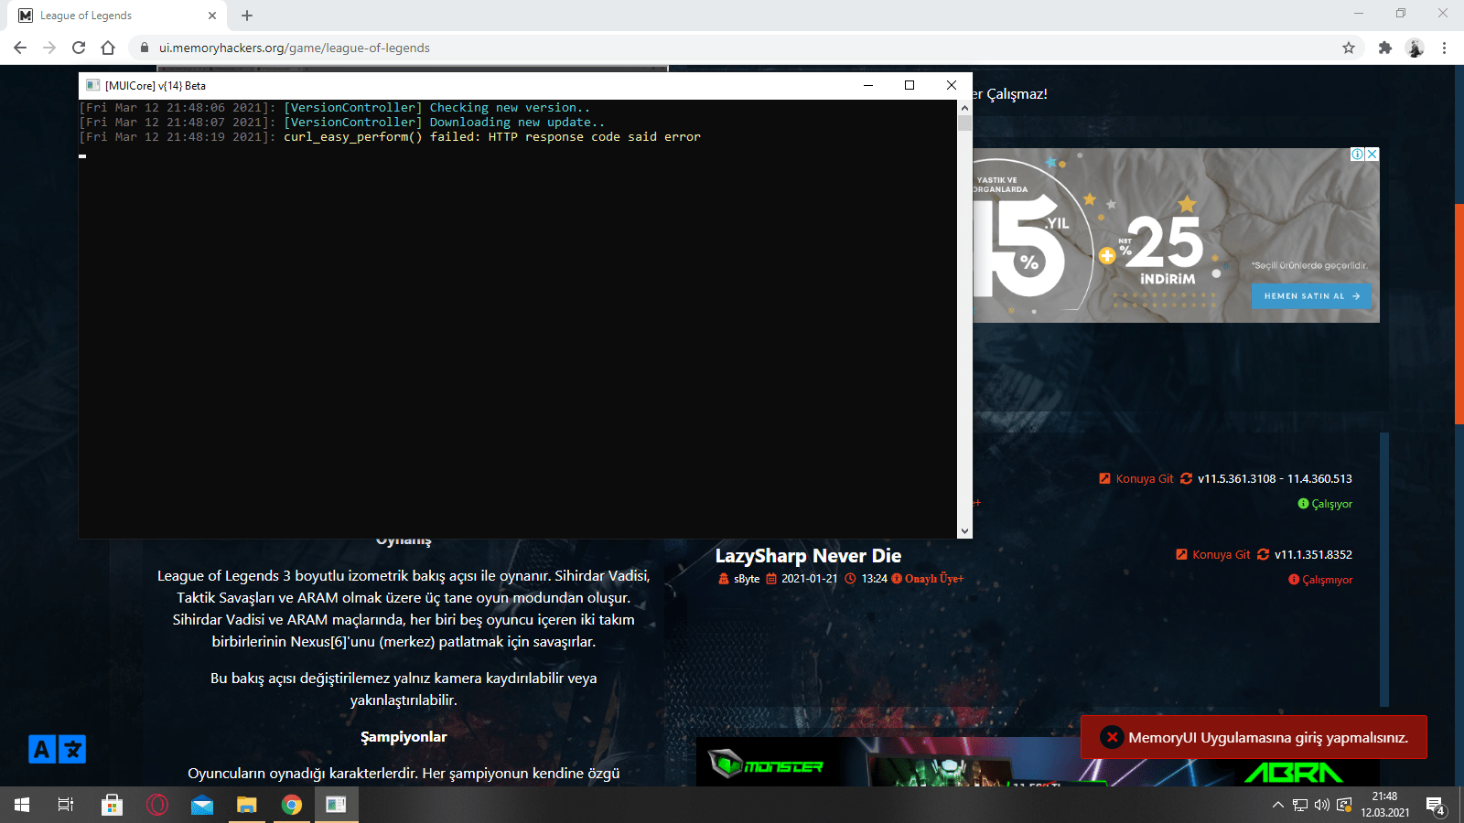Dismiss the MemoryUI login warning X icon
1464x823 pixels.
tap(1112, 737)
